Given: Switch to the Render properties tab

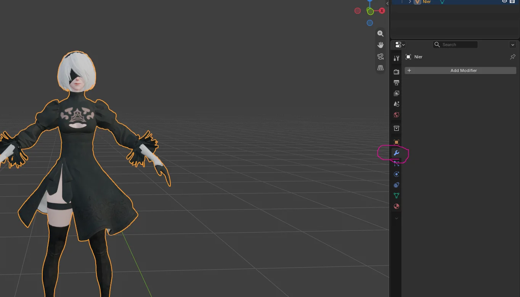Looking at the screenshot, I should (396, 72).
